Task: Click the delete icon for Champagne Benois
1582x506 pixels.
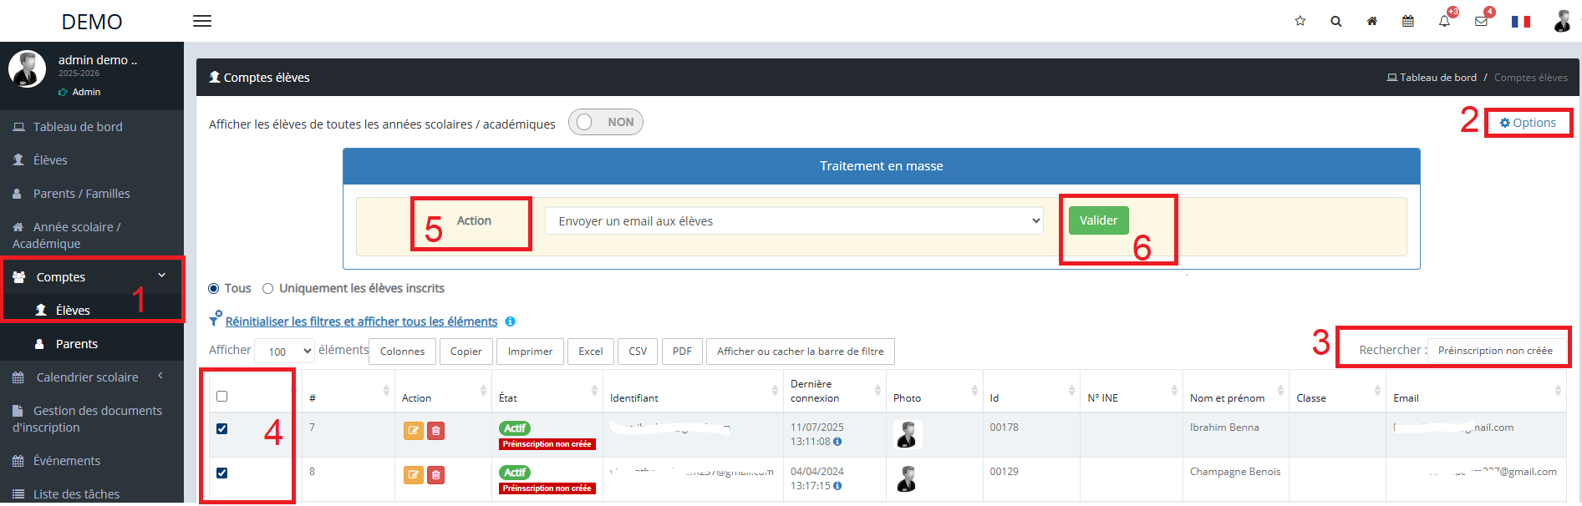Action: (x=435, y=475)
